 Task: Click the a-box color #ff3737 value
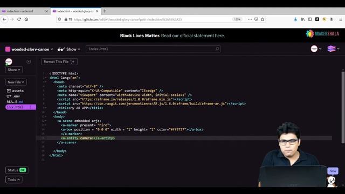click(178, 129)
